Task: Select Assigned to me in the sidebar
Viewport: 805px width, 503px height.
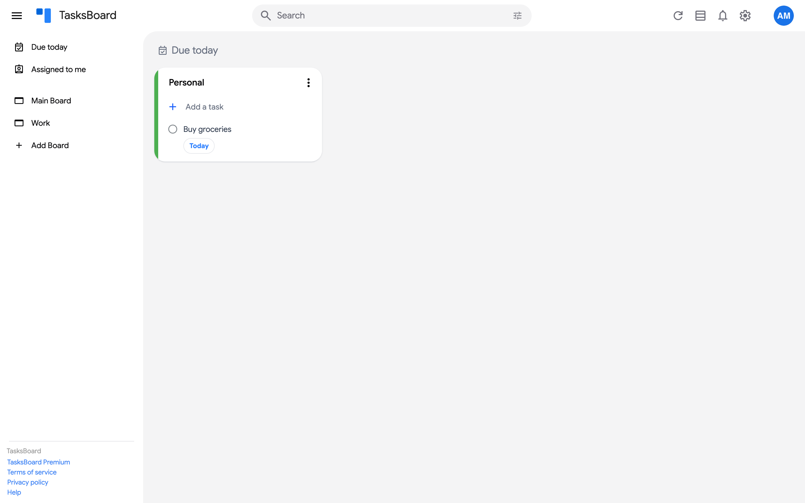Action: pos(58,69)
